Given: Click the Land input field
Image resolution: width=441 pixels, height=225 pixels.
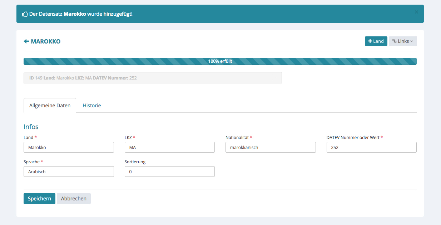Looking at the screenshot, I should tap(69, 147).
